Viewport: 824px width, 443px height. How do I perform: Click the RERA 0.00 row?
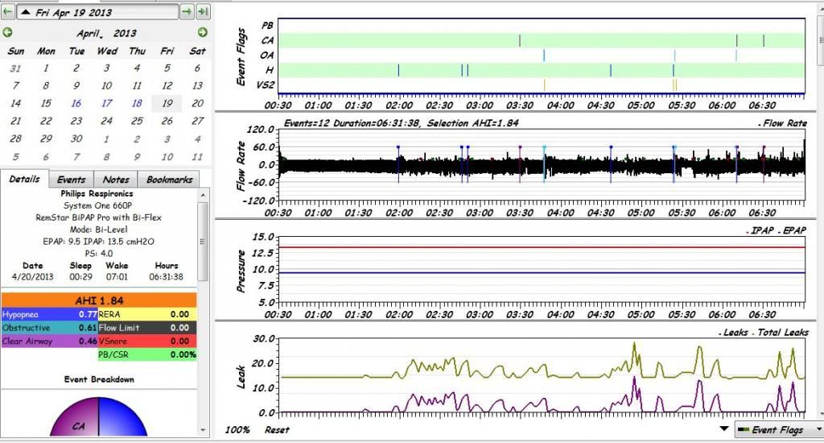[147, 314]
